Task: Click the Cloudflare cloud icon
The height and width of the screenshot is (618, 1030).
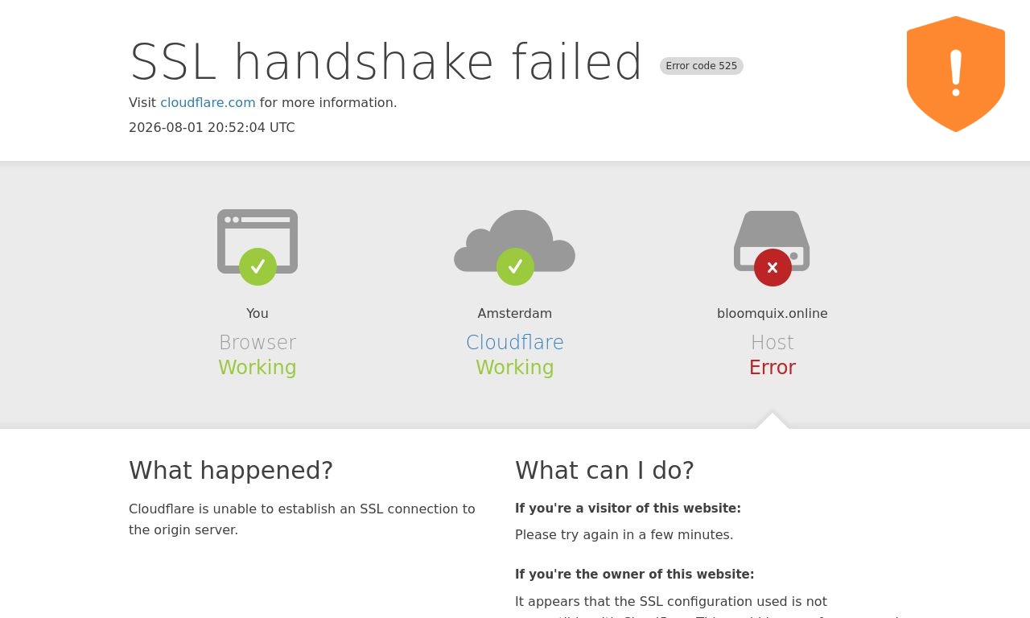Action: (515, 241)
